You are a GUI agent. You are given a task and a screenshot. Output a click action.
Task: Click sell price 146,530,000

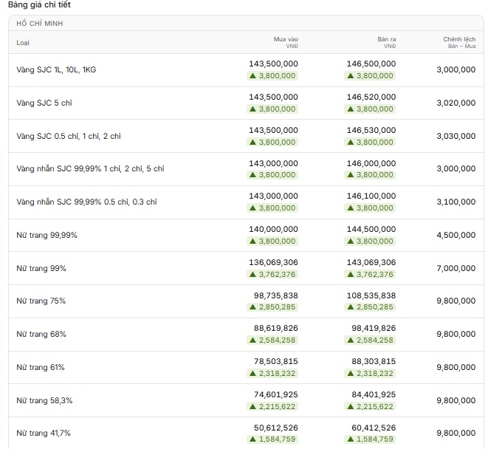[x=371, y=130]
